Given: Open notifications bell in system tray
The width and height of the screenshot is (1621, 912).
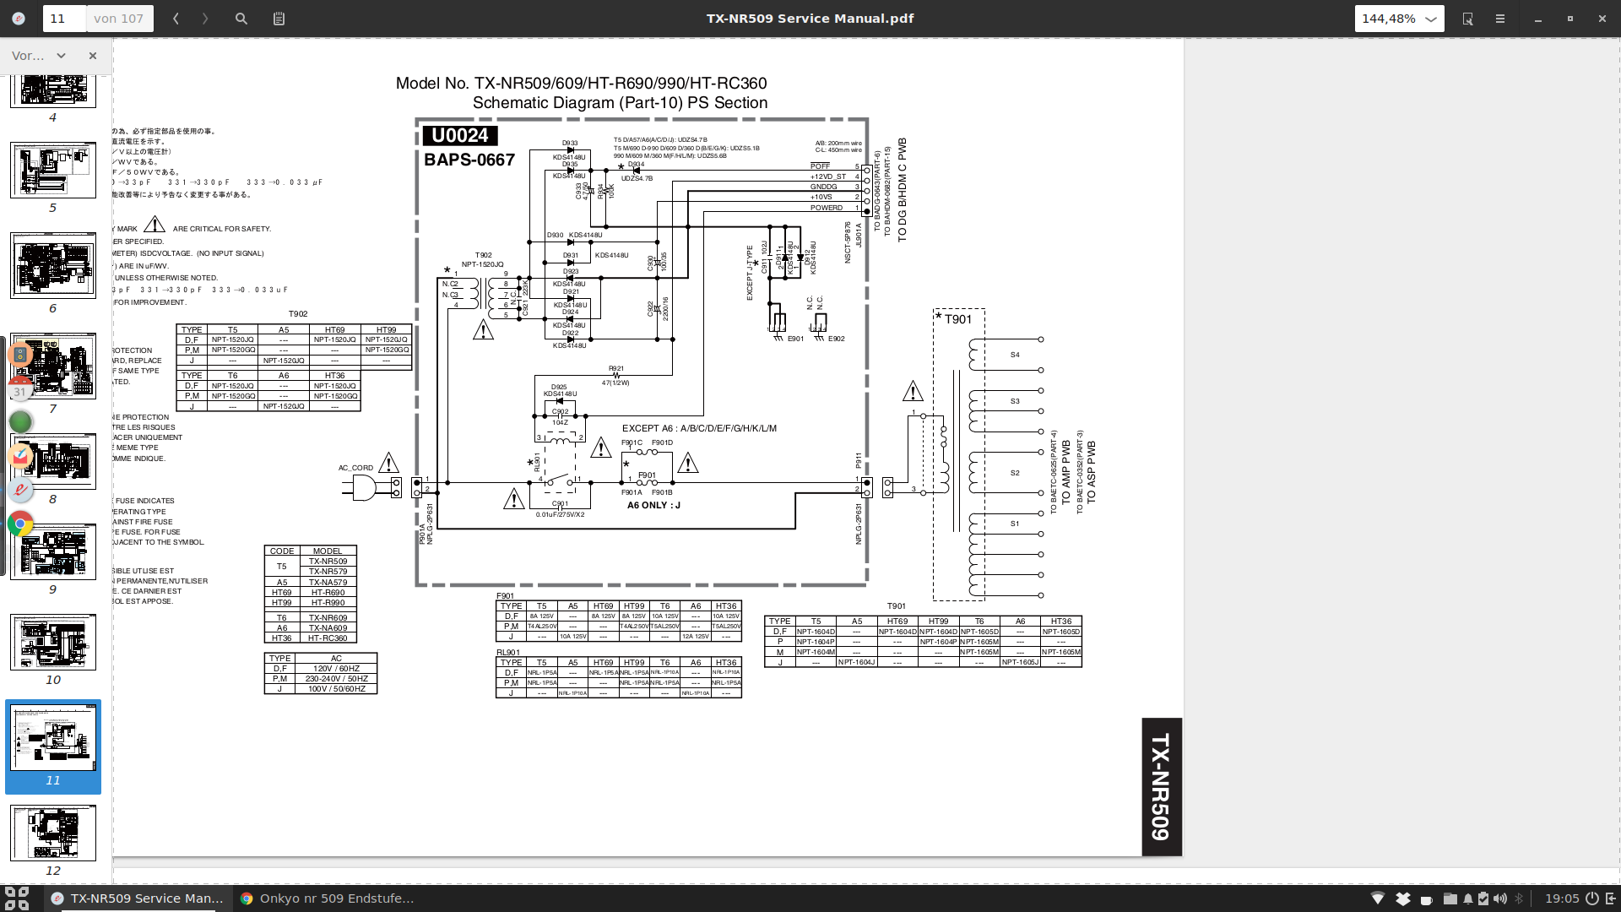Looking at the screenshot, I should (x=1468, y=898).
